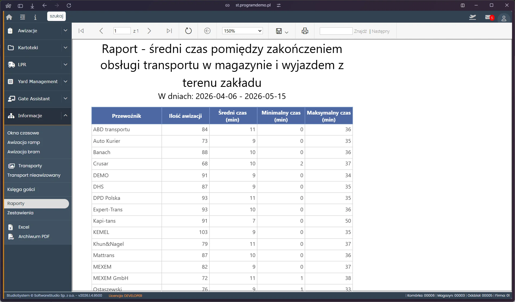Click the Znajdź link
This screenshot has width=515, height=302.
pyautogui.click(x=360, y=31)
